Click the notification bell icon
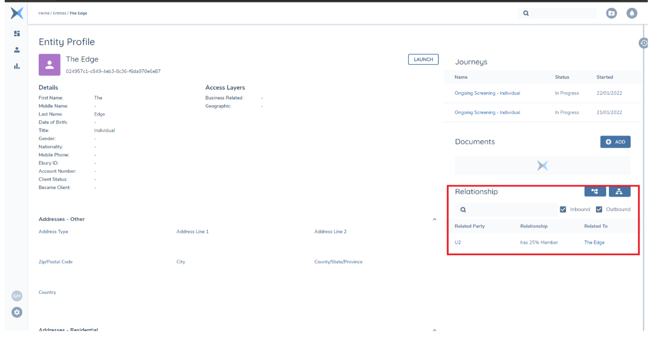 [632, 13]
